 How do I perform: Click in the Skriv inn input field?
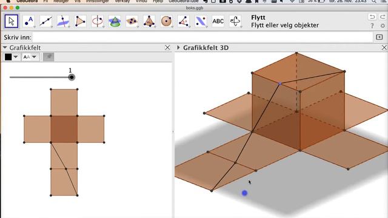202,38
